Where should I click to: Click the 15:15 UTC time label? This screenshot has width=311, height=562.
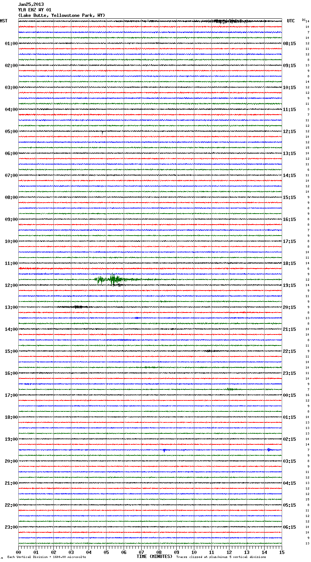pos(289,197)
